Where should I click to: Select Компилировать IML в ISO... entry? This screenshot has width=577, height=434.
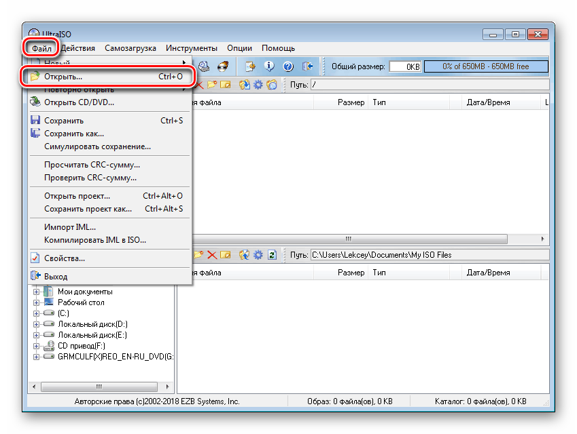pyautogui.click(x=109, y=240)
